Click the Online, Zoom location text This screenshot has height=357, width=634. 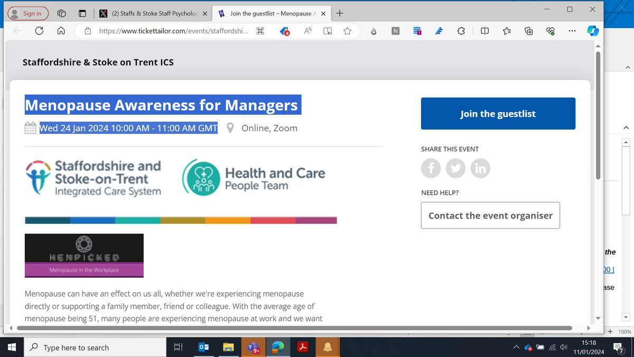[269, 128]
